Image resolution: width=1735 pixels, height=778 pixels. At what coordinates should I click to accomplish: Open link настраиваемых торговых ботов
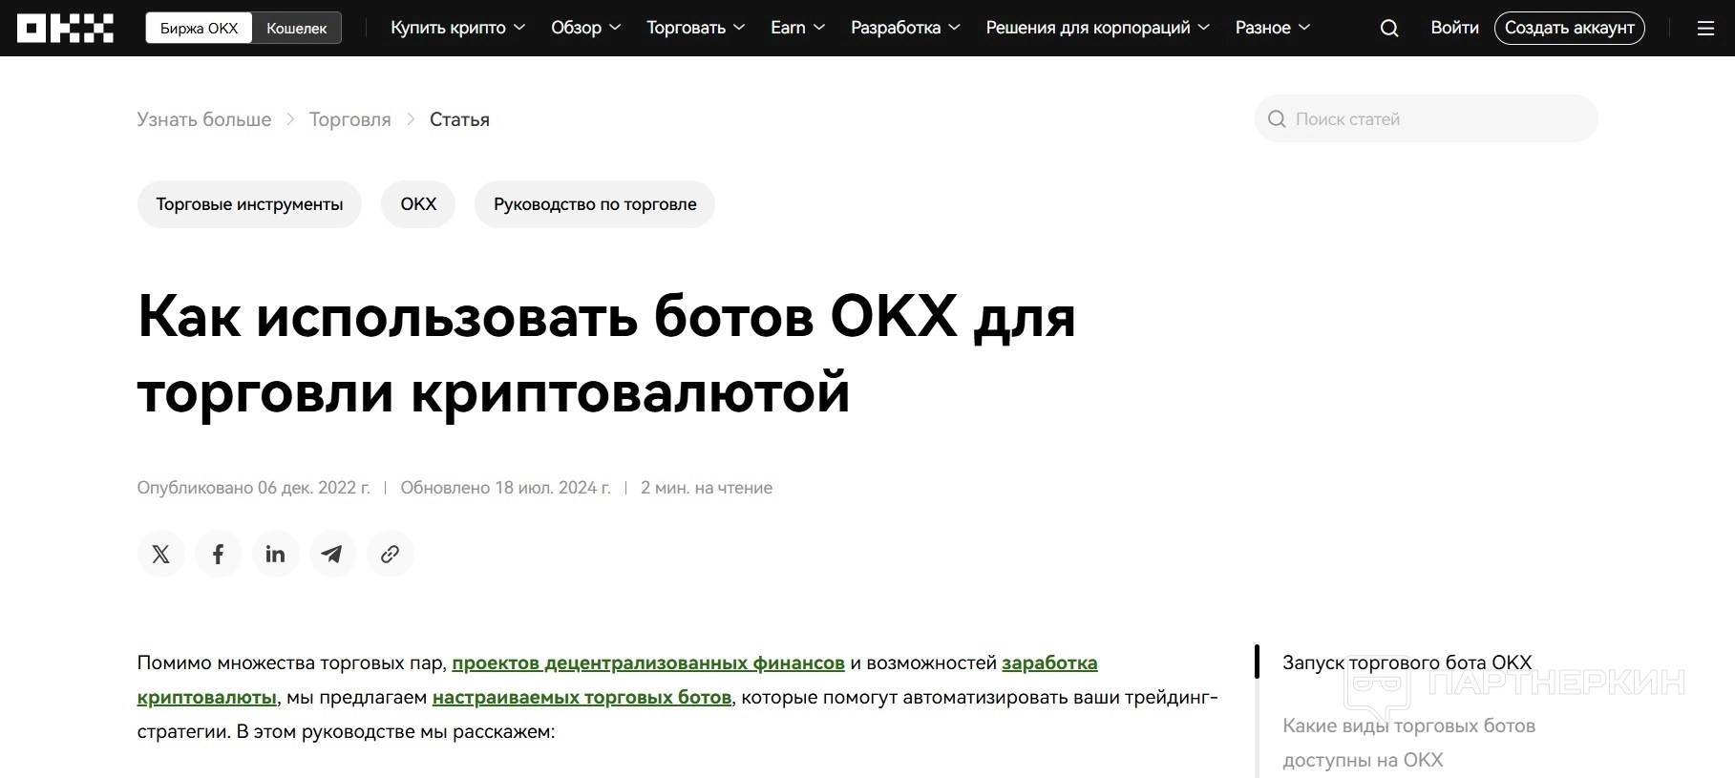582,697
